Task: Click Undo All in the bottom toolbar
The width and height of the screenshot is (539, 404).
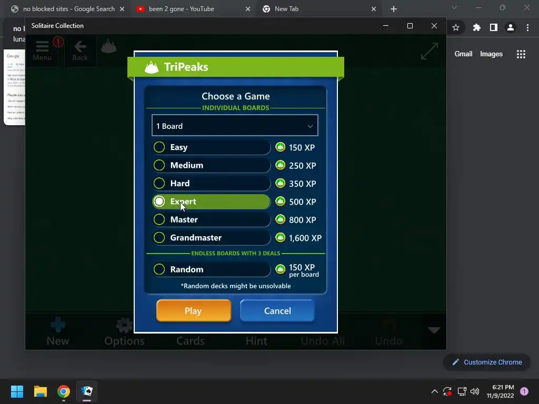Action: 323,340
